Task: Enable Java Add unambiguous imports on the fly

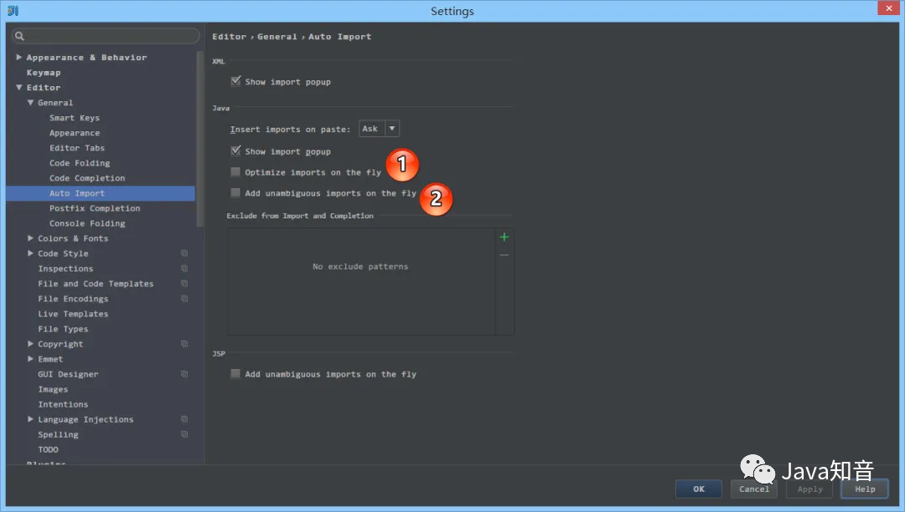Action: coord(235,193)
